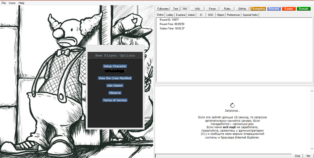Click the Chat button
This screenshot has height=158, width=314.
(x=298, y=156)
